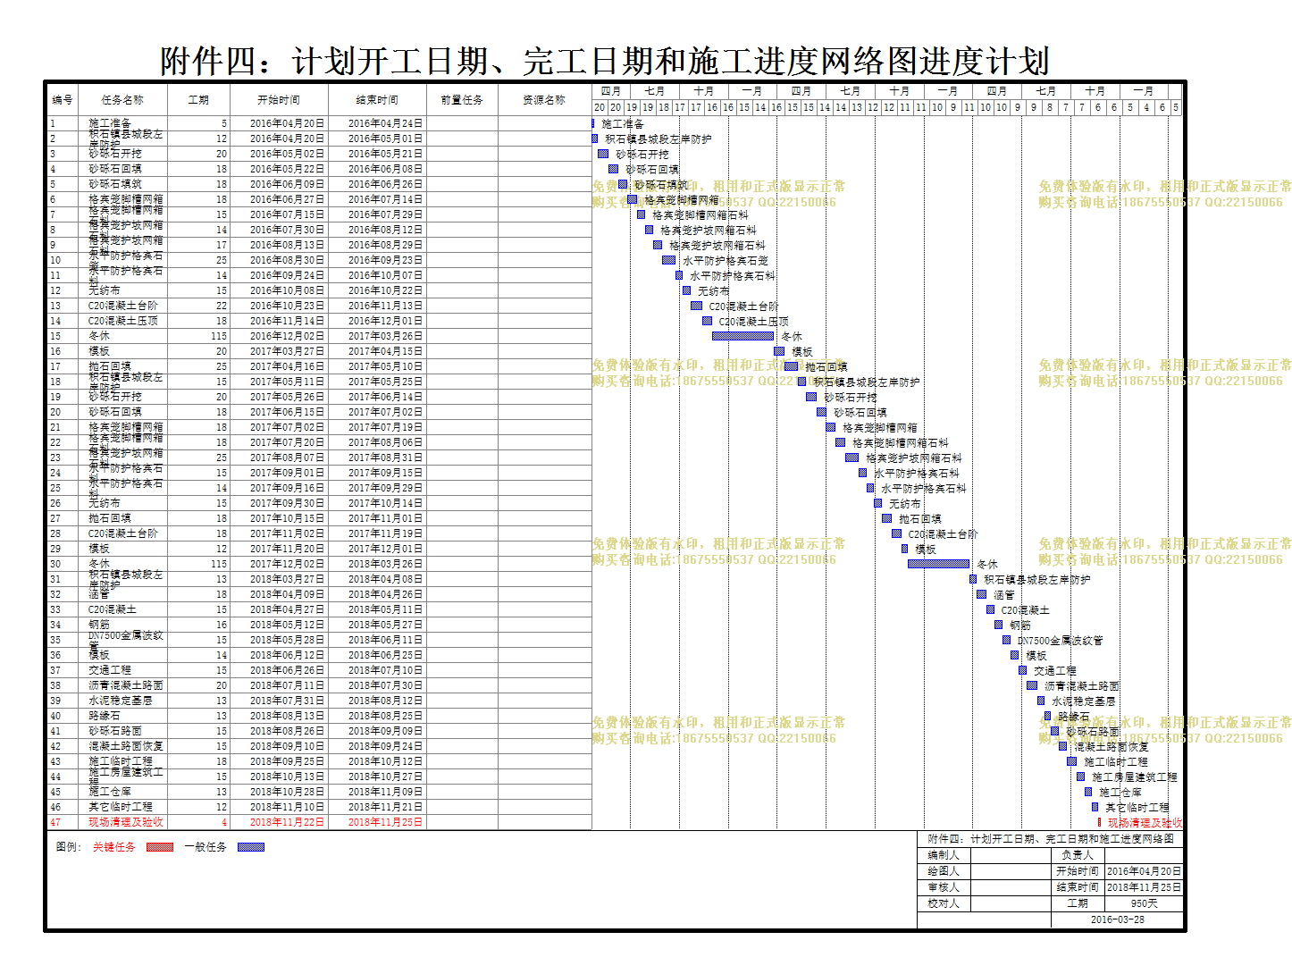Click the 关键任务 legend text
Viewport: 1292px width, 974px height.
(114, 847)
